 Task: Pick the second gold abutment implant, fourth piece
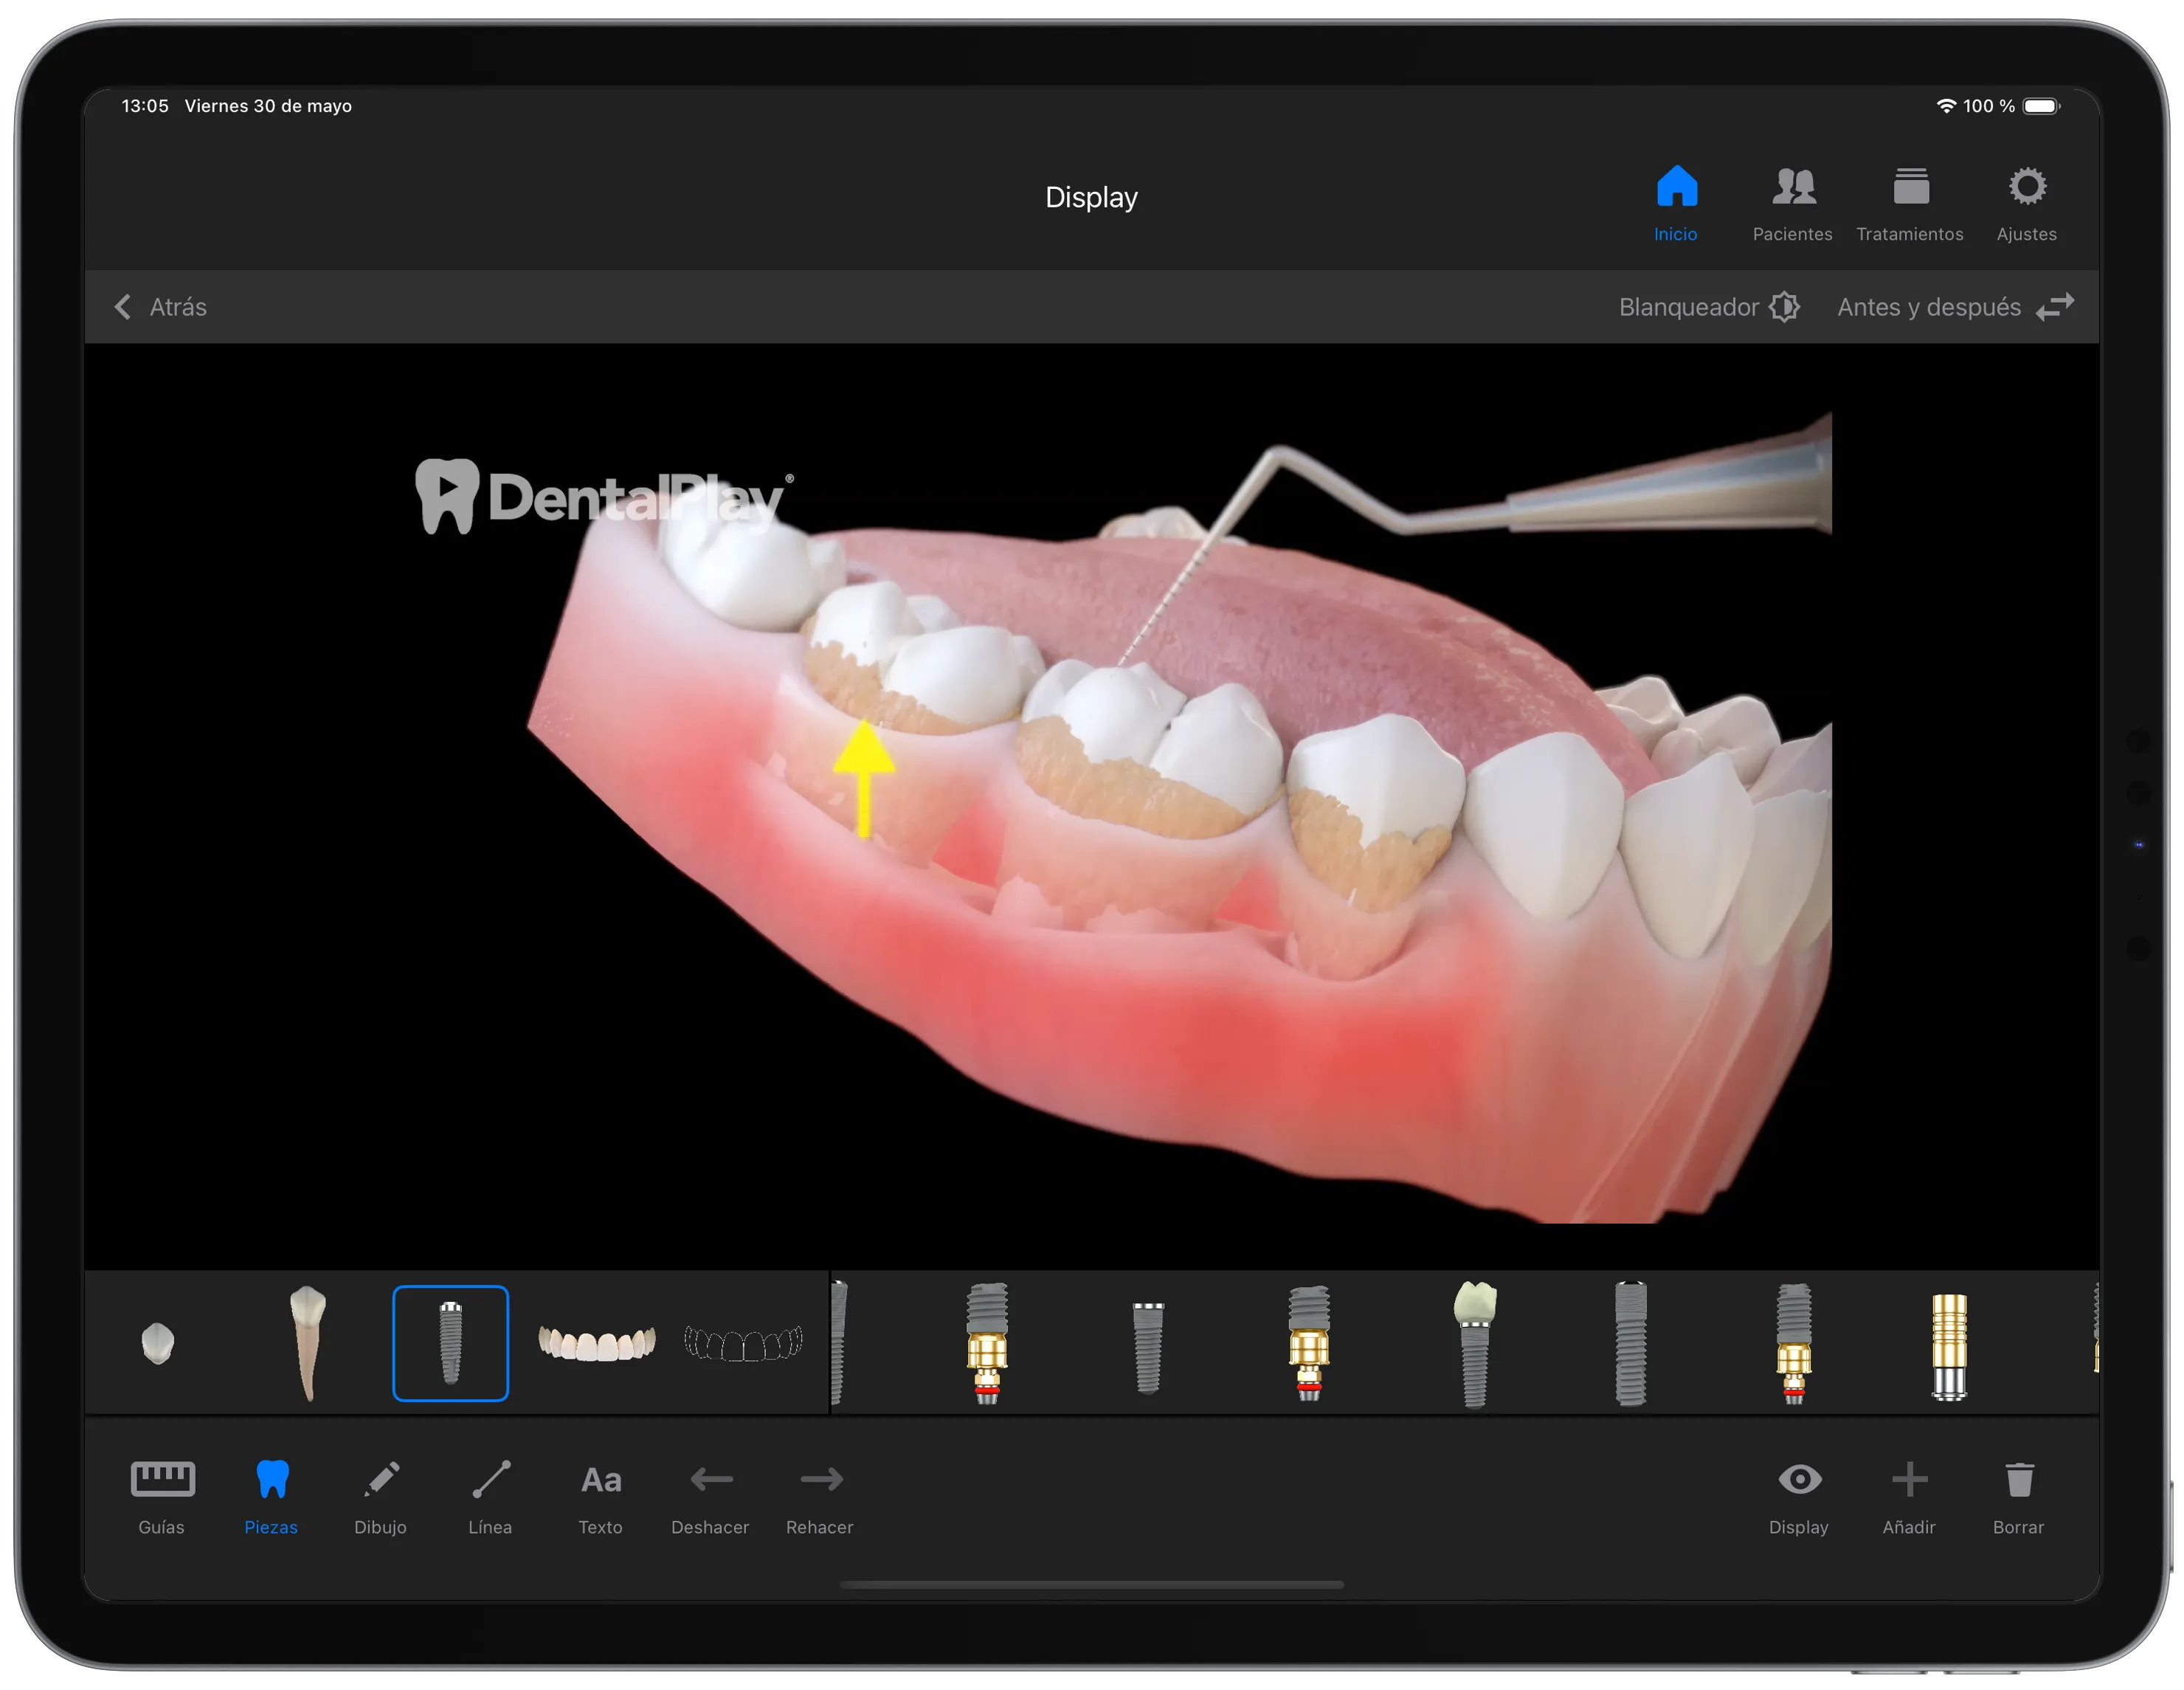pos(1309,1343)
